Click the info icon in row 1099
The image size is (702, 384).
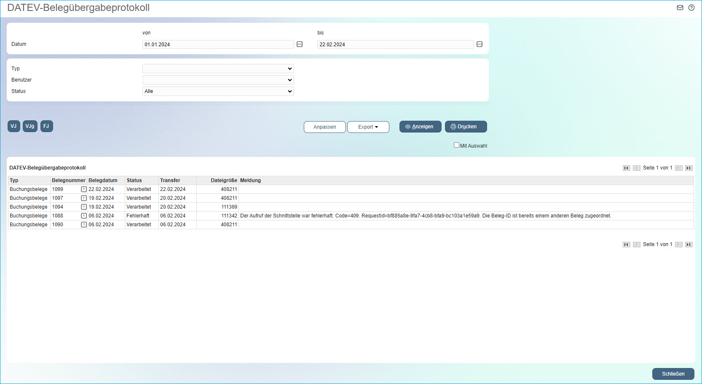click(83, 189)
